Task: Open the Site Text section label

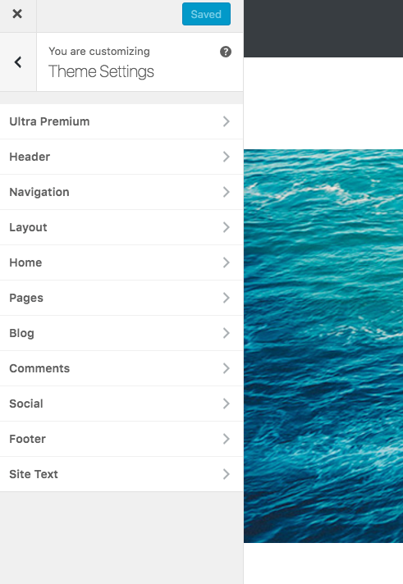Action: (x=34, y=474)
